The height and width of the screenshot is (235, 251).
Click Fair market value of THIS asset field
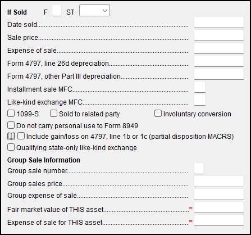pos(219,207)
